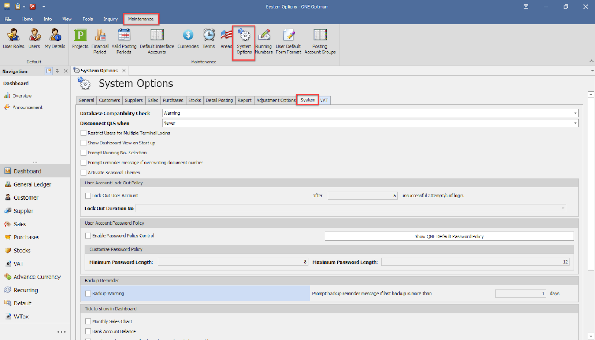This screenshot has width=595, height=340.
Task: Enable Lock-Out User Account checkbox
Action: coord(88,196)
